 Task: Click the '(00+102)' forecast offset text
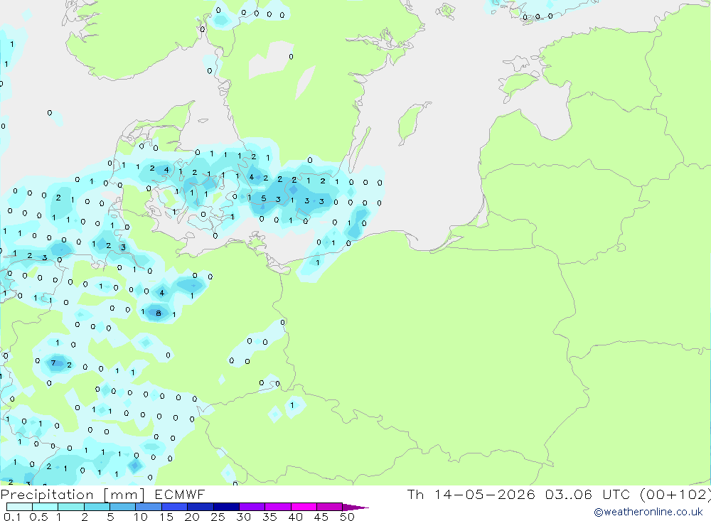pos(675,495)
